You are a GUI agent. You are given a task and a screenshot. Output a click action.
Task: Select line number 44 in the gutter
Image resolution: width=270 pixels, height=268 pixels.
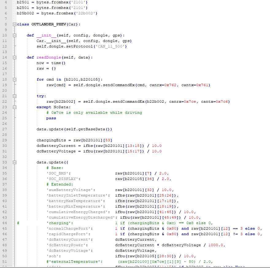pos(5,223)
